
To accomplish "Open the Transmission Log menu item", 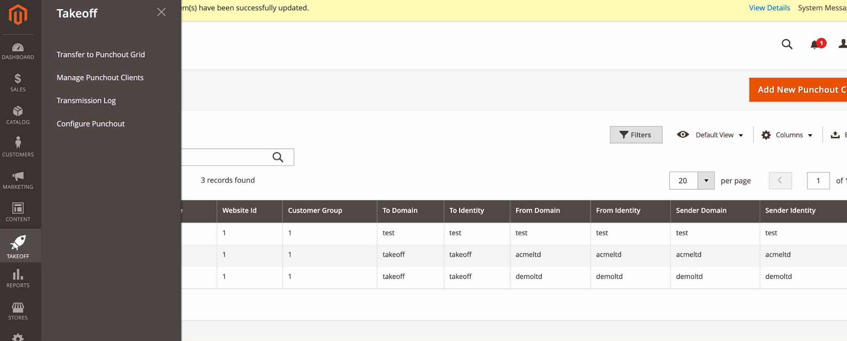I will tap(86, 100).
